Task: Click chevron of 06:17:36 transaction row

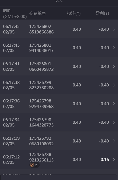Action: 114,104
